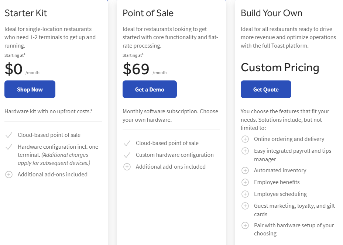The width and height of the screenshot is (343, 245).
Task: Click checkmark beside Custom hardware configuration
Action: pos(127,155)
